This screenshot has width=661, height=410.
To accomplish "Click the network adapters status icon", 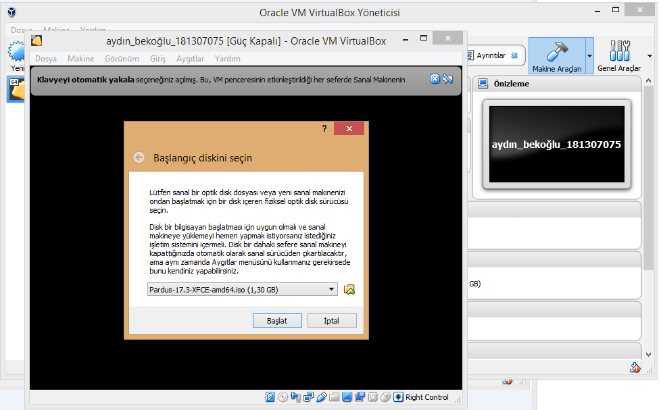I will coord(309,397).
